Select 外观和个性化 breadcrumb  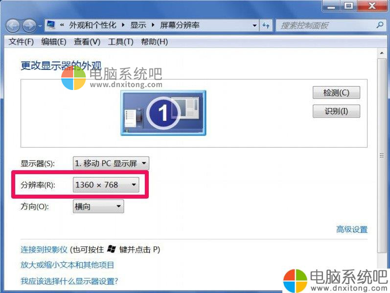click(x=92, y=25)
